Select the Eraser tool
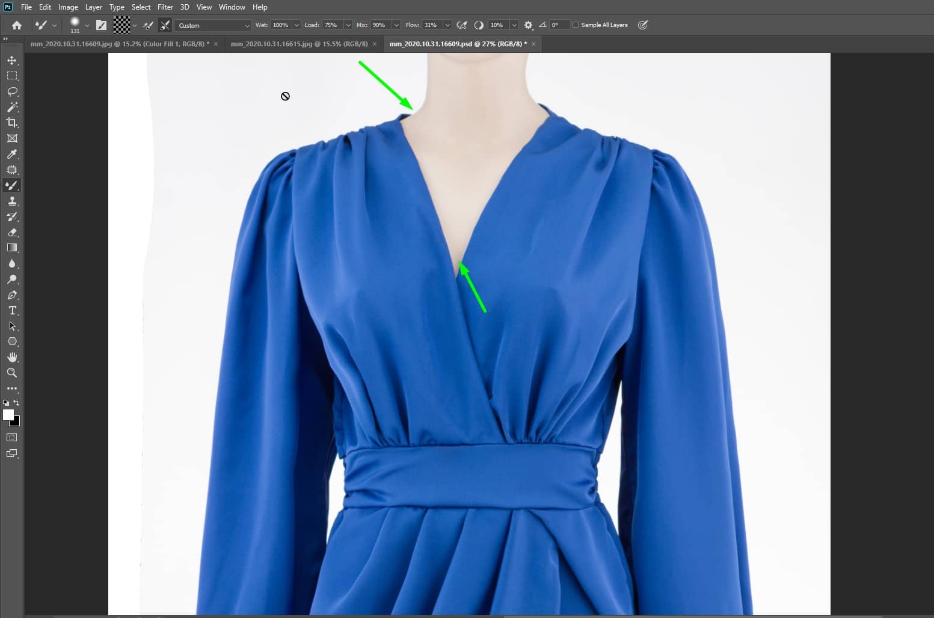Image resolution: width=934 pixels, height=618 pixels. (12, 233)
